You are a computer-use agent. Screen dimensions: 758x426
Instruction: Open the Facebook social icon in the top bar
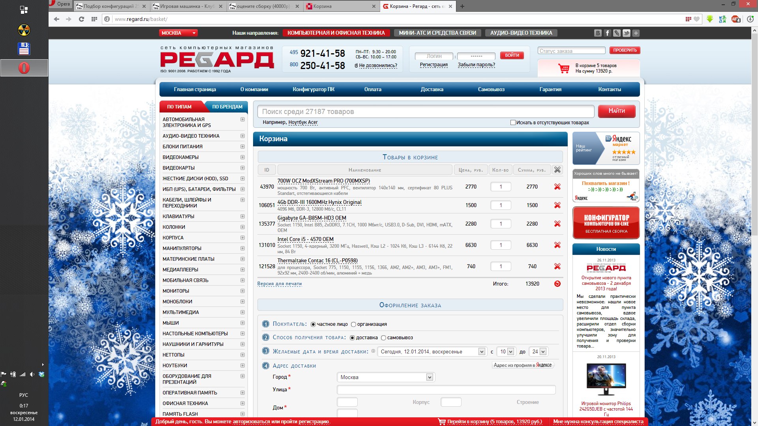[x=607, y=33]
